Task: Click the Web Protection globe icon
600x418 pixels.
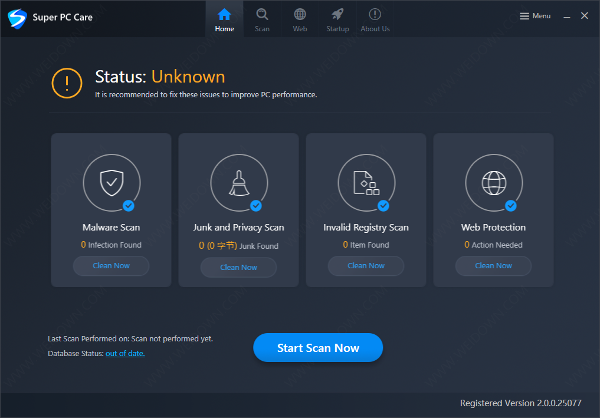Action: click(494, 183)
